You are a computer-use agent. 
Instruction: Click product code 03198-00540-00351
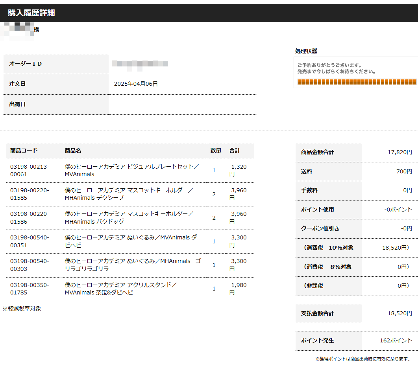click(30, 241)
